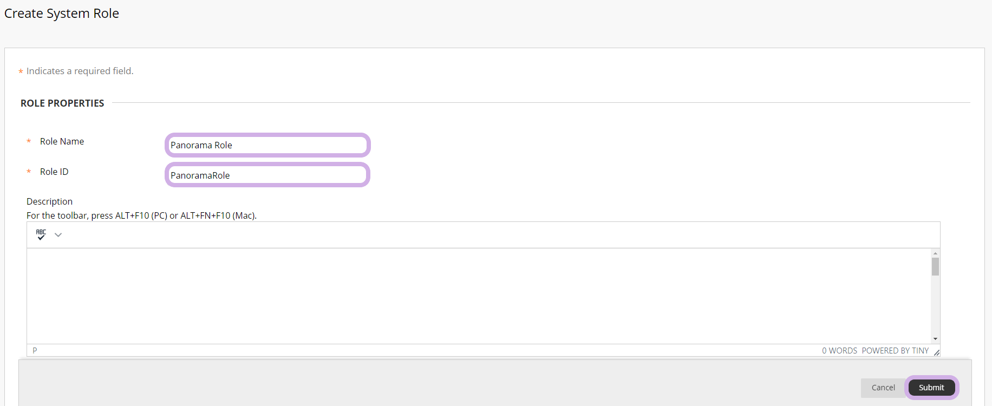The image size is (992, 406).
Task: Click the Create System Role heading
Action: coord(62,14)
